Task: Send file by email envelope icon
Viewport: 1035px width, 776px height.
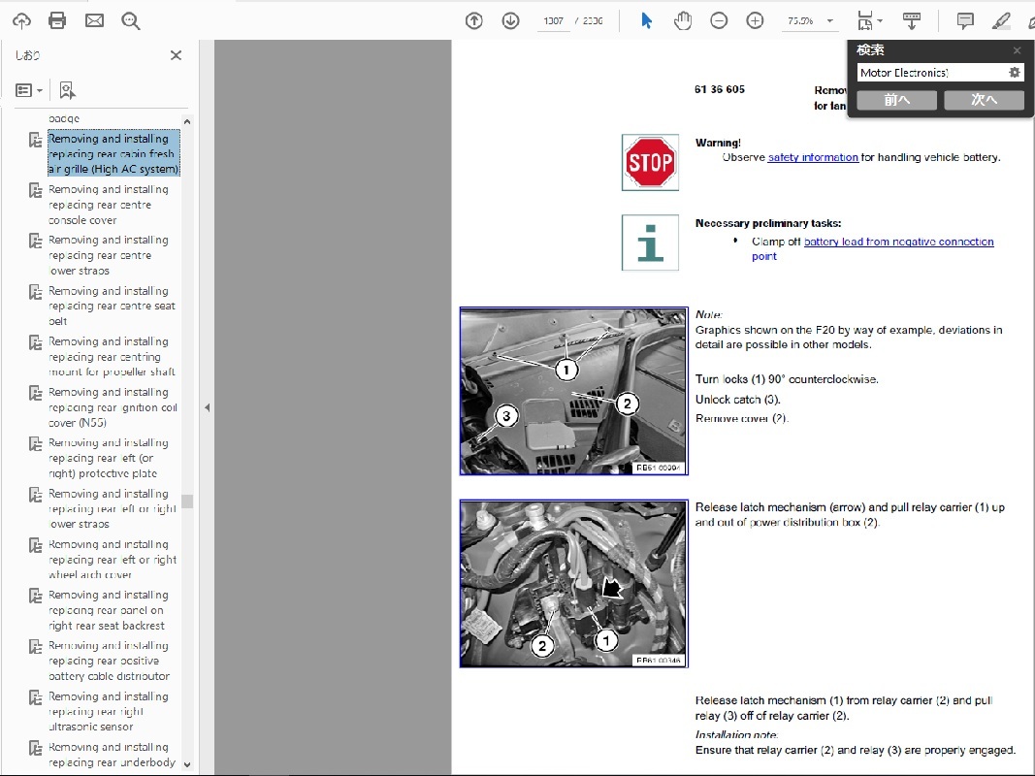Action: pyautogui.click(x=94, y=21)
